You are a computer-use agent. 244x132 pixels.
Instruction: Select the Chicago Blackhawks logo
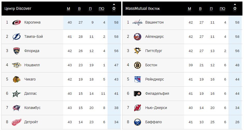(x=17, y=79)
